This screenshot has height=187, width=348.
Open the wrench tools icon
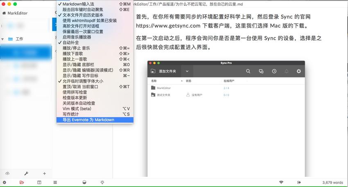[26, 173]
